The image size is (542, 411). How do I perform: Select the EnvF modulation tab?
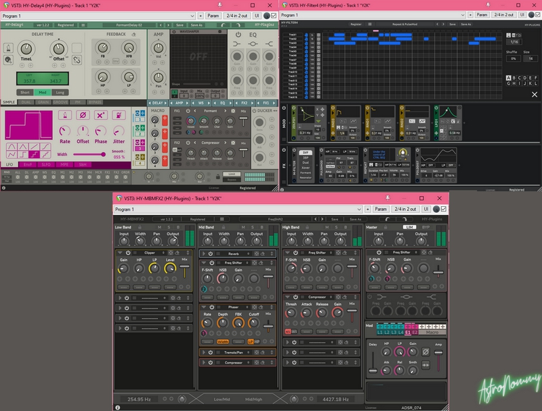[x=28, y=164]
